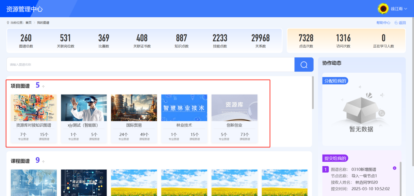Click the 887 知识点数 statistic

click(181, 41)
